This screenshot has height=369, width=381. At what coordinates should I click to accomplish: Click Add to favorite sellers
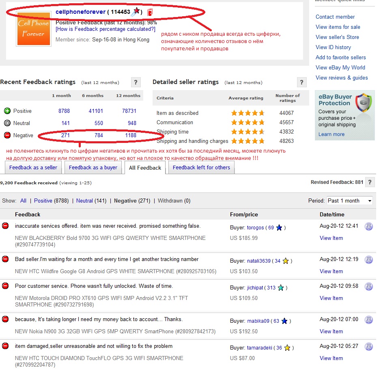341,58
